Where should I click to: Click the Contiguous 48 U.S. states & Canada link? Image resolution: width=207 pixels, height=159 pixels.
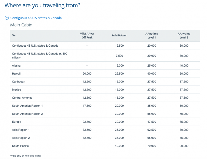tap(36, 18)
